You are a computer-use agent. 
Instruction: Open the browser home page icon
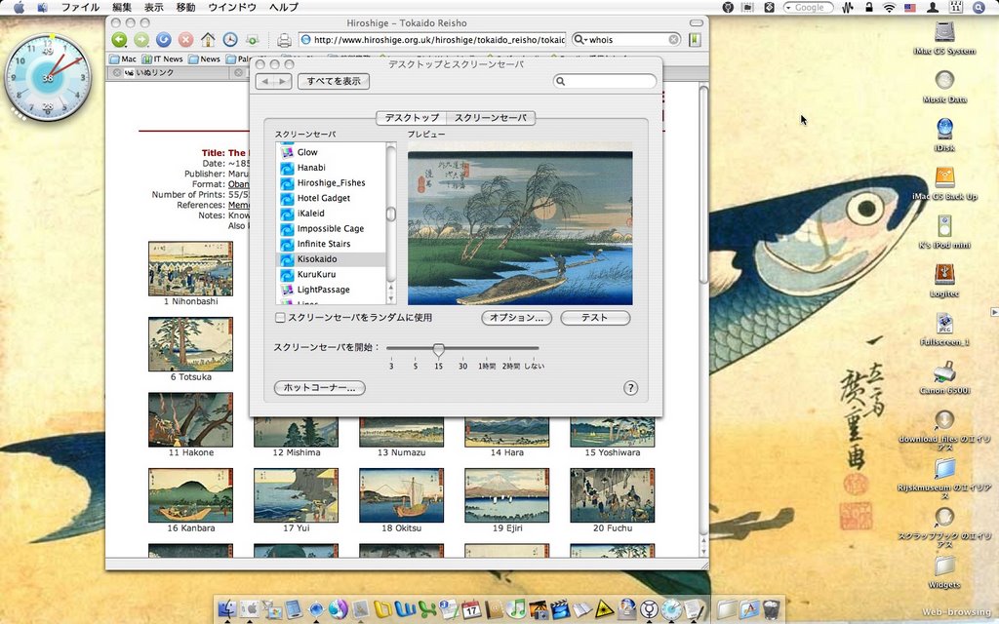point(208,39)
